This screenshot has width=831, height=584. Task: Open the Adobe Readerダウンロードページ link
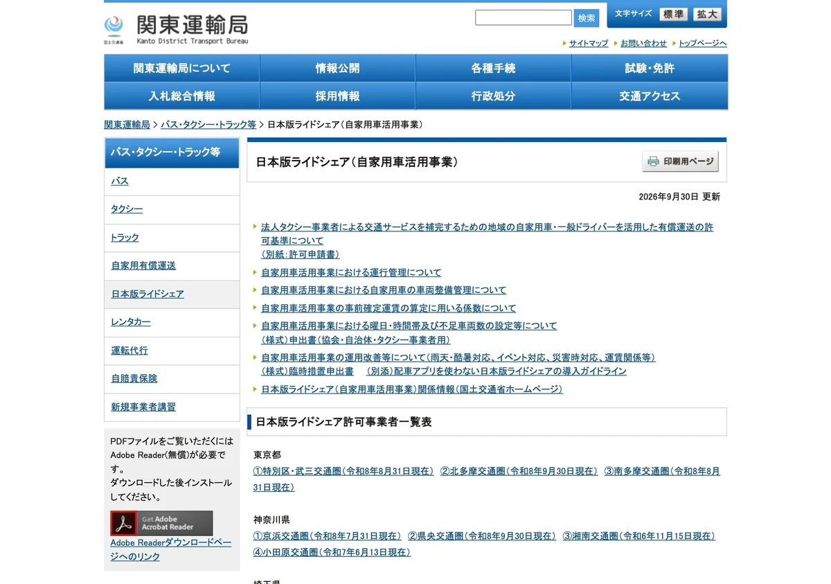pos(170,549)
